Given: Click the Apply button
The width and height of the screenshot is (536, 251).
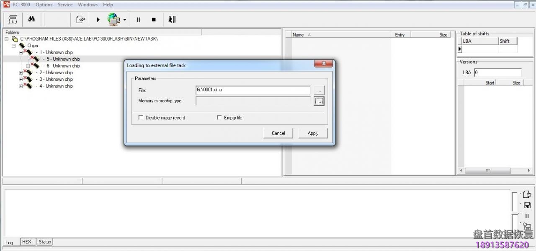Looking at the screenshot, I should click(313, 133).
